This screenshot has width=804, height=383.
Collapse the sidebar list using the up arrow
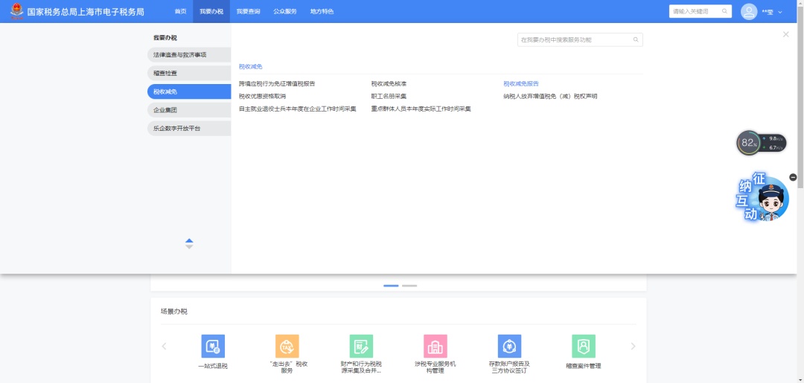189,240
